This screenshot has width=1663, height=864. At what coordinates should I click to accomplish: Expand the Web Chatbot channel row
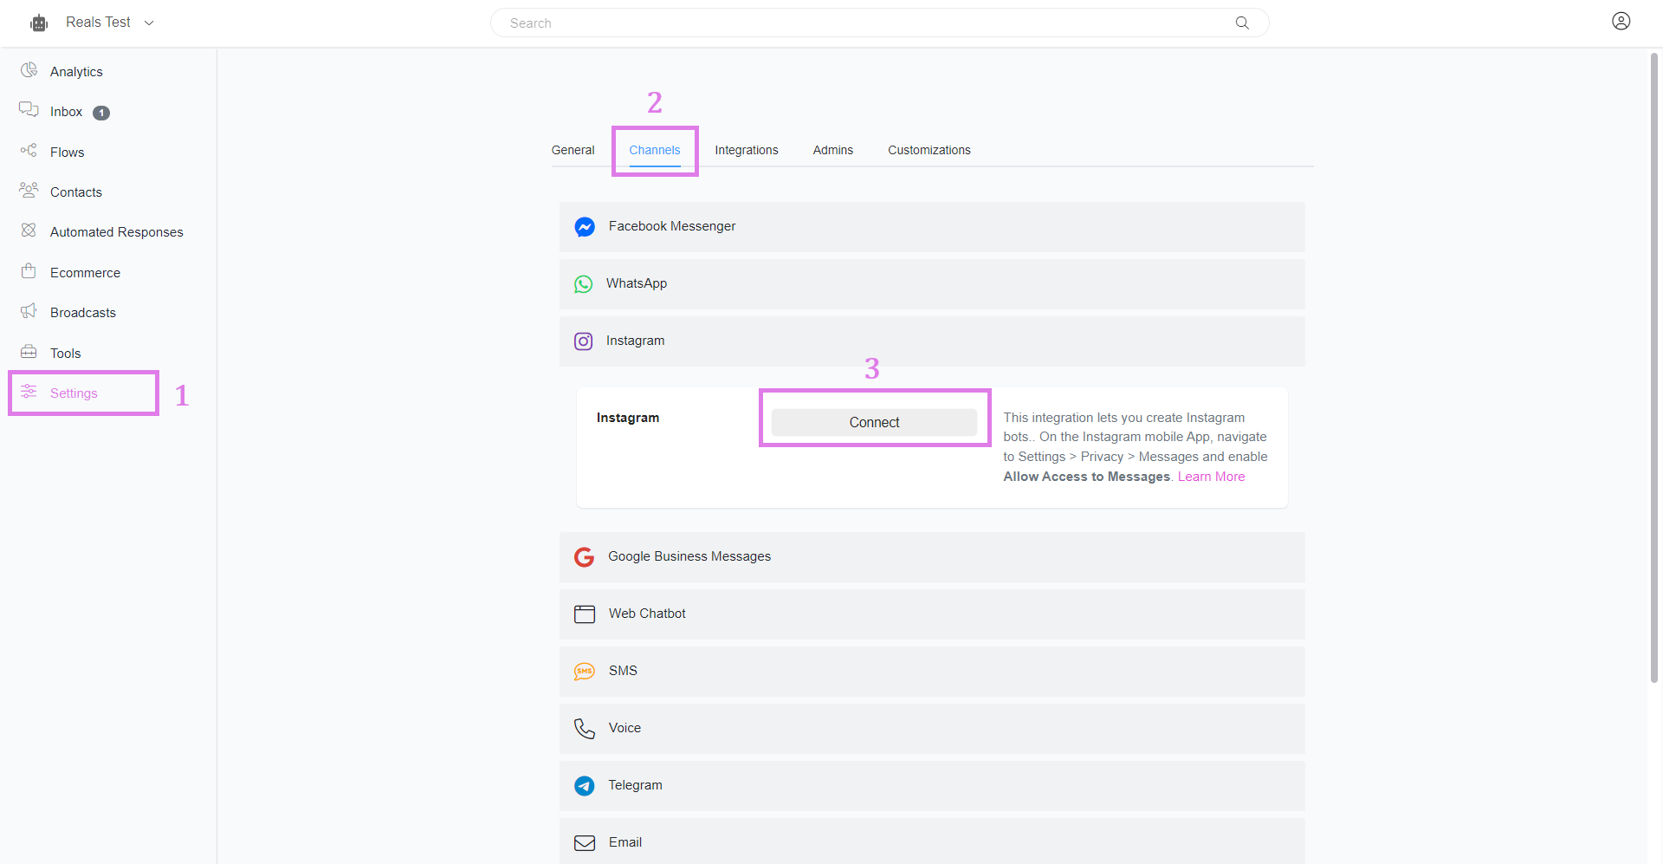tap(932, 614)
